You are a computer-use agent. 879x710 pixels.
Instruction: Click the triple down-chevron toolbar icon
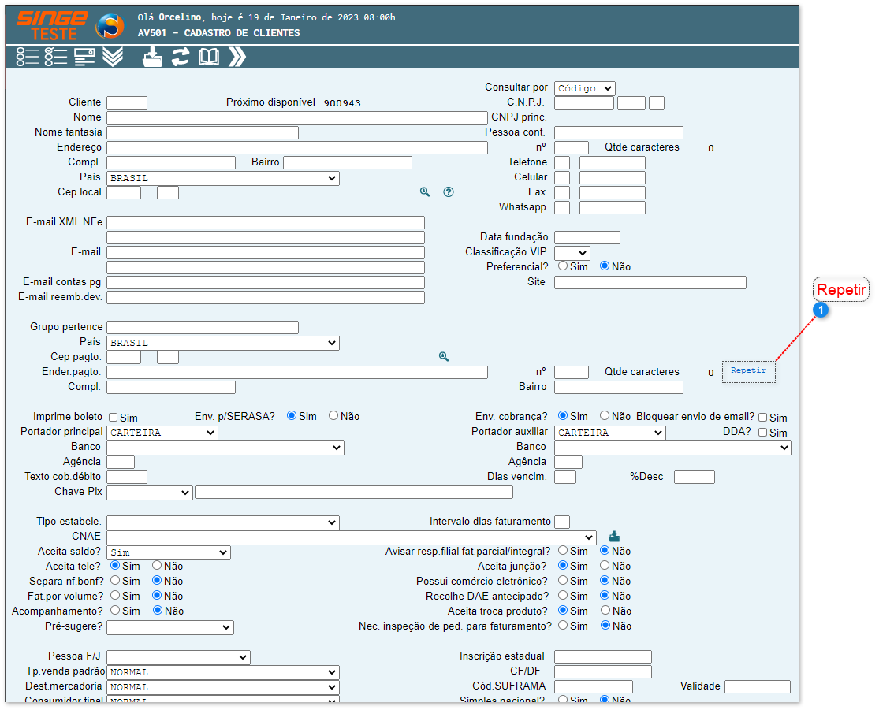[113, 57]
